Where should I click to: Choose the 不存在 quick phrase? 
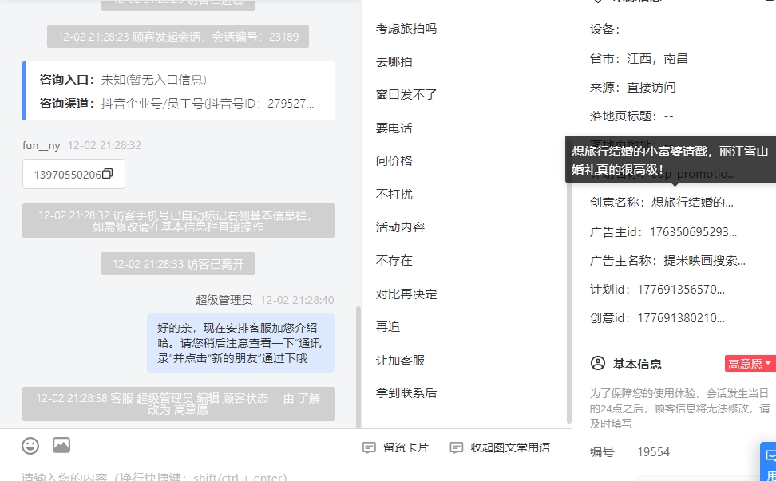(x=394, y=261)
